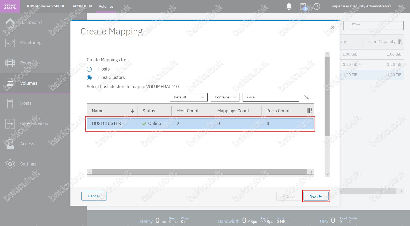Click the horizontal scrollbar left arrow
Screen dimensions: 410x226
point(89,172)
